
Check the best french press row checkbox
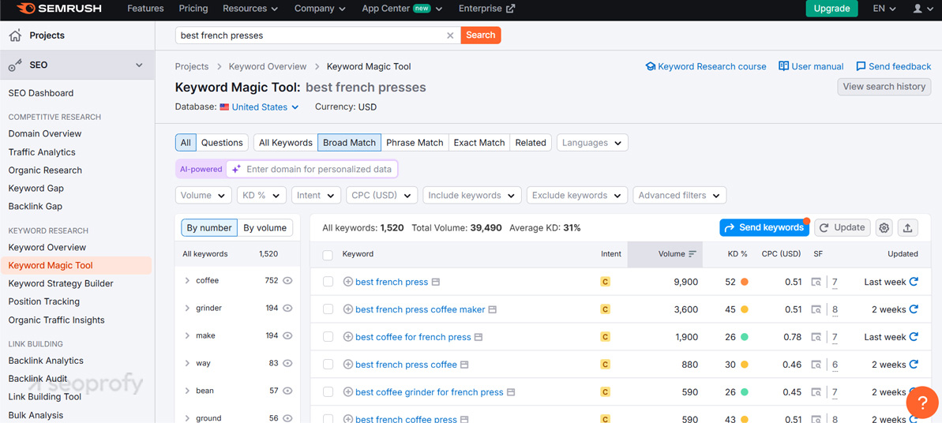tap(328, 282)
